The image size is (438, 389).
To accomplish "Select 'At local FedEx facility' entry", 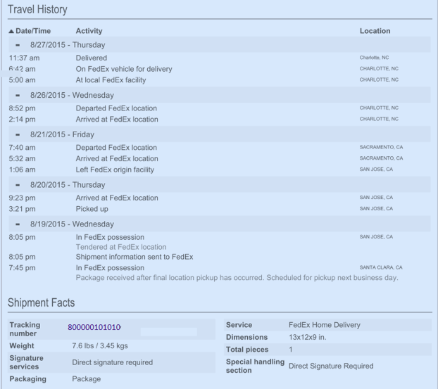I will tap(111, 80).
